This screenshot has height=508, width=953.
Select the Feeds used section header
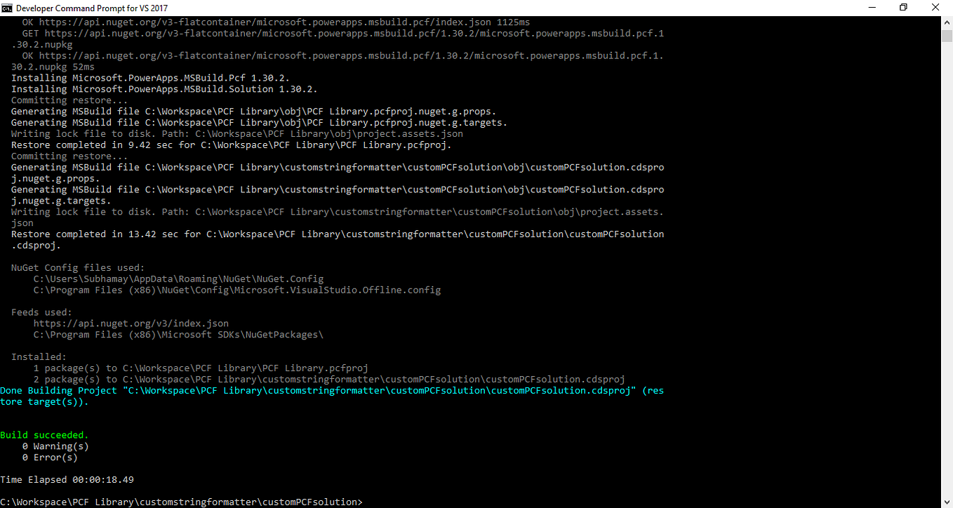(39, 312)
